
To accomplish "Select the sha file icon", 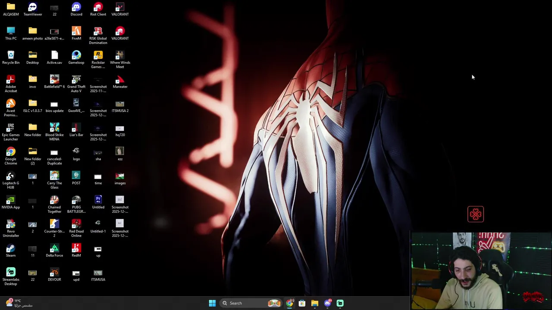I will [98, 154].
